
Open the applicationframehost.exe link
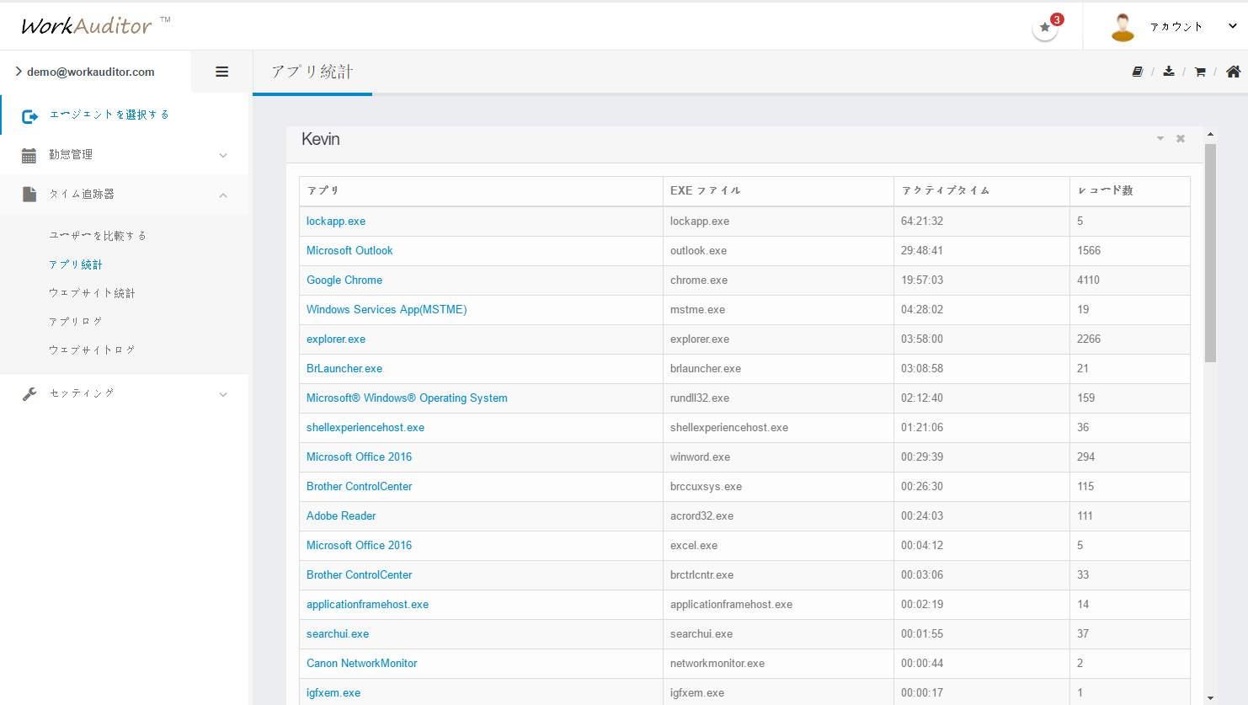coord(368,605)
